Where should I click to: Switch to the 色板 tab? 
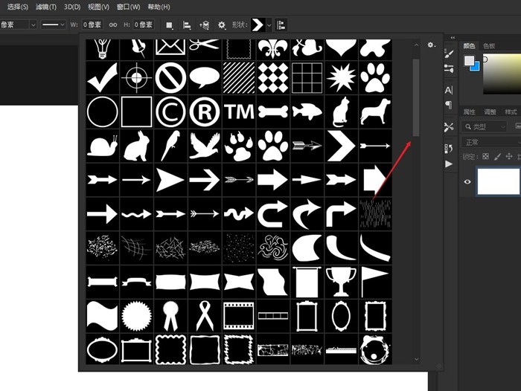point(489,45)
